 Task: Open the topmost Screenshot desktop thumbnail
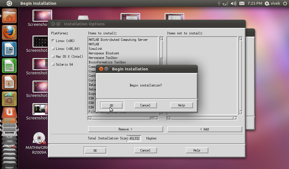[x=42, y=15]
